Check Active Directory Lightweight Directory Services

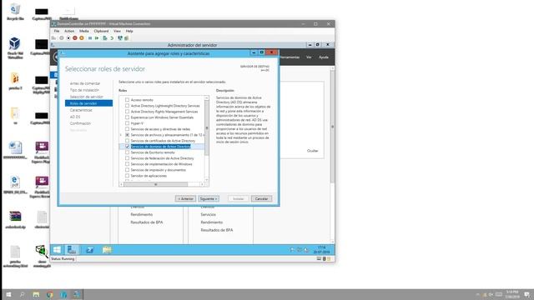127,106
